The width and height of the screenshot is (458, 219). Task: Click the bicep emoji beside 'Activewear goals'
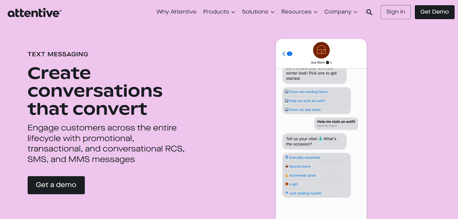(287, 175)
